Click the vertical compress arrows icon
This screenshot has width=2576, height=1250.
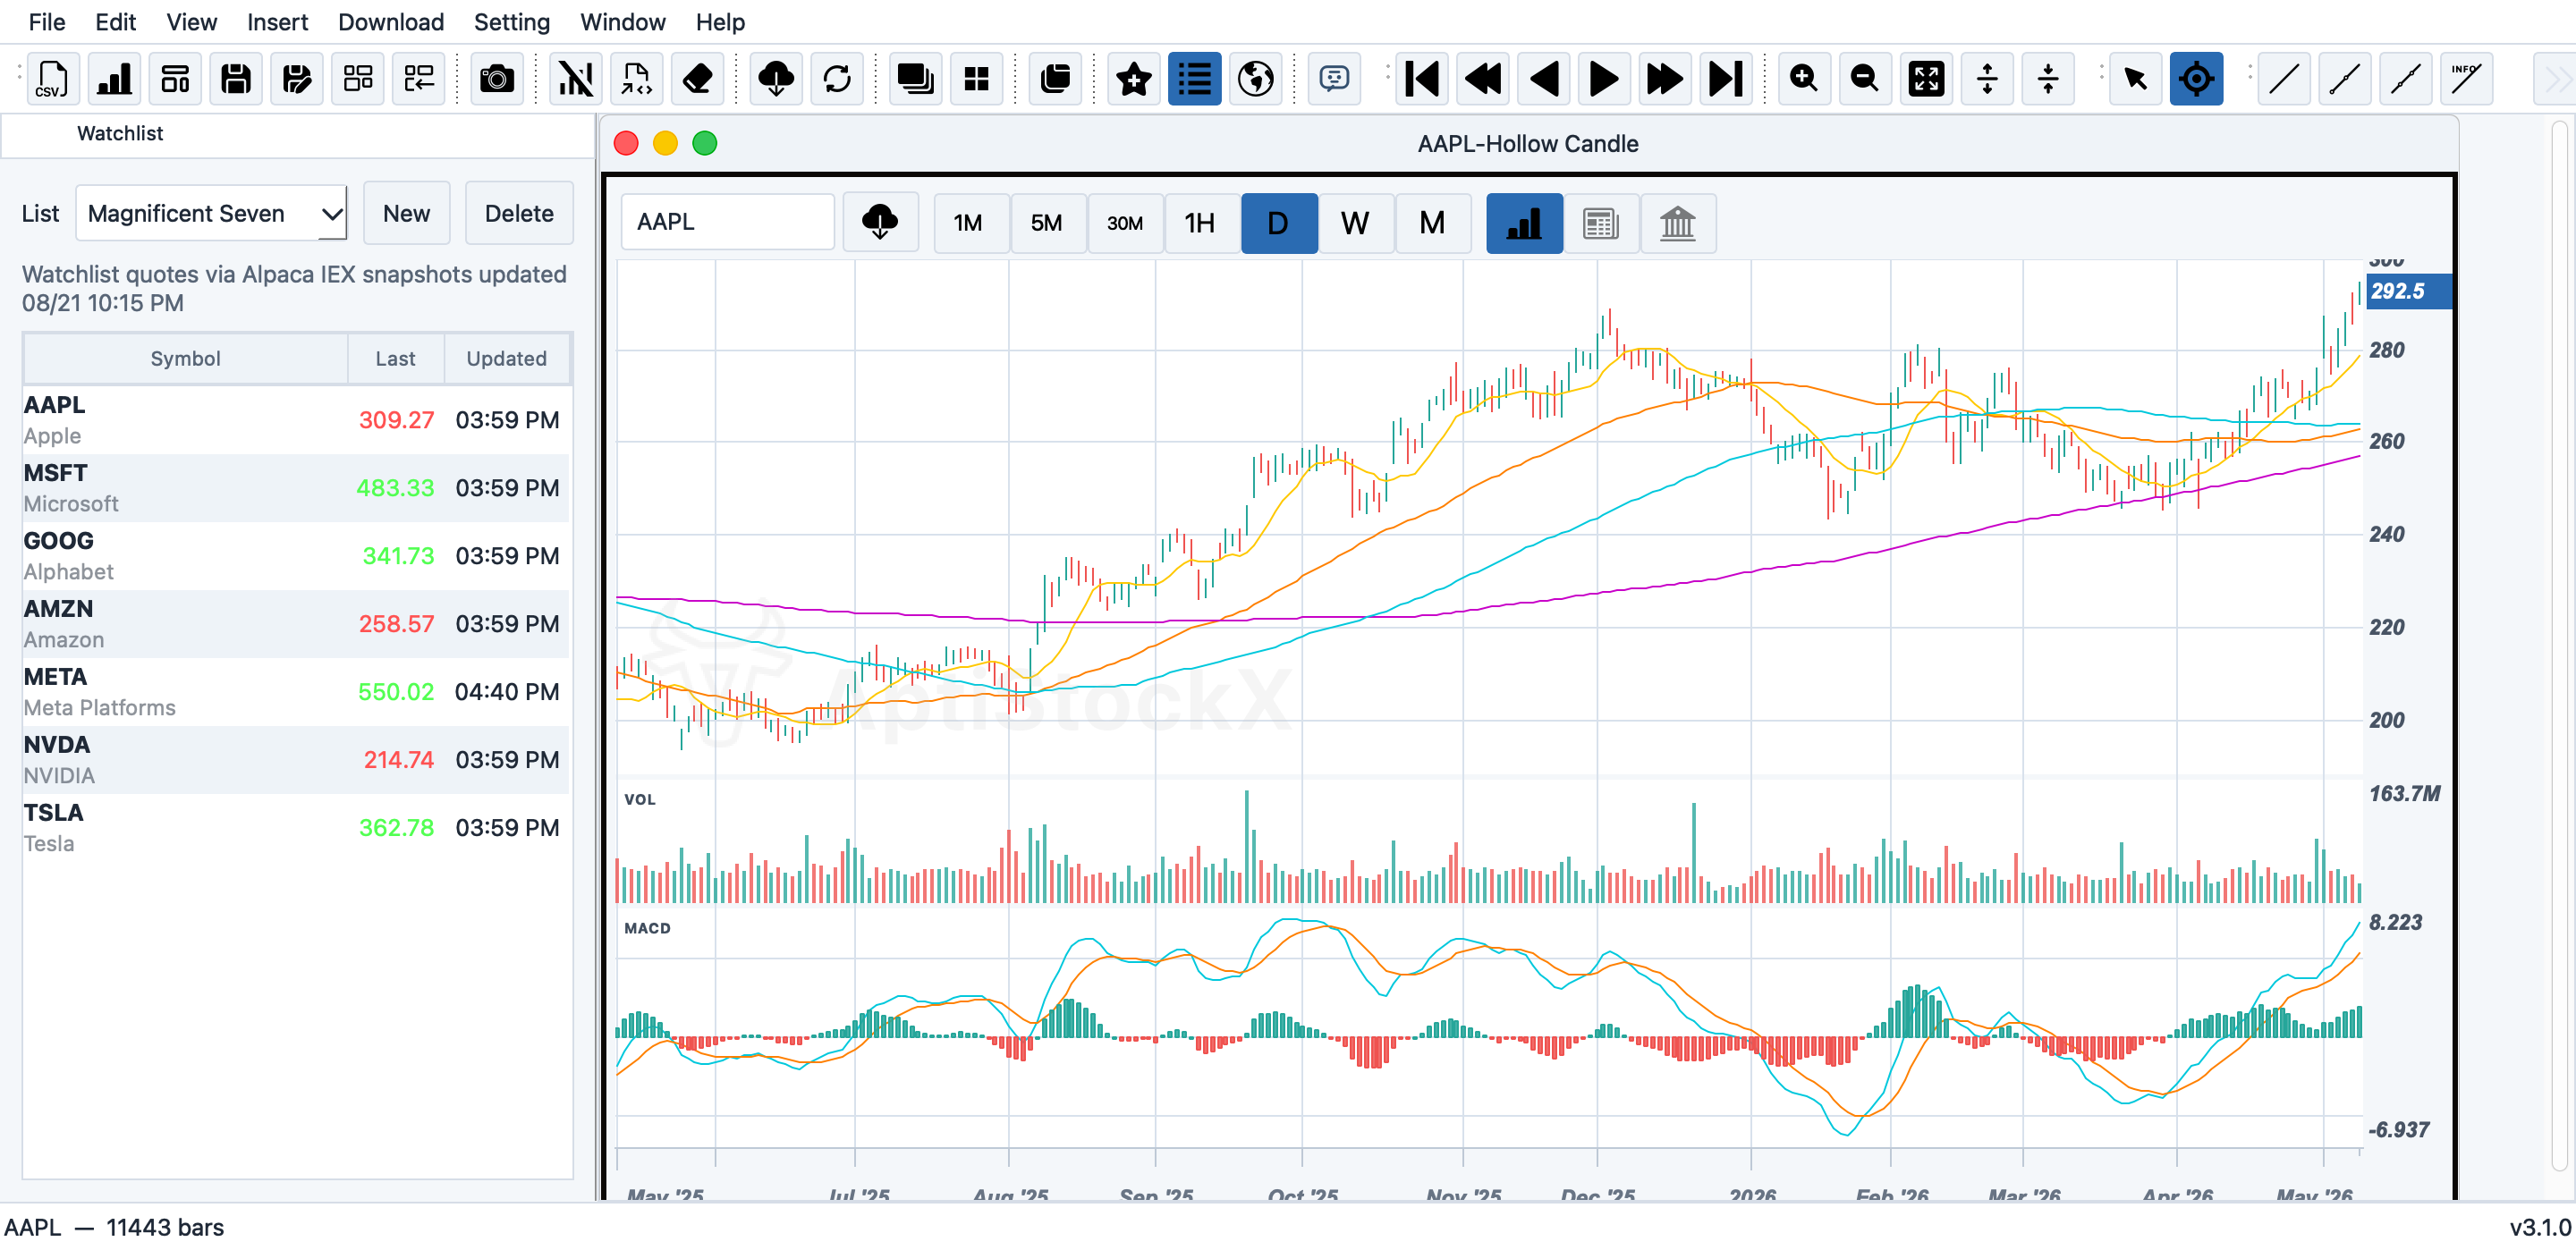[2048, 79]
